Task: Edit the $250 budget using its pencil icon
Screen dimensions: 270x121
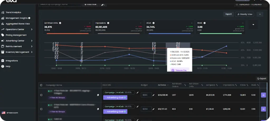Action: tap(153, 109)
